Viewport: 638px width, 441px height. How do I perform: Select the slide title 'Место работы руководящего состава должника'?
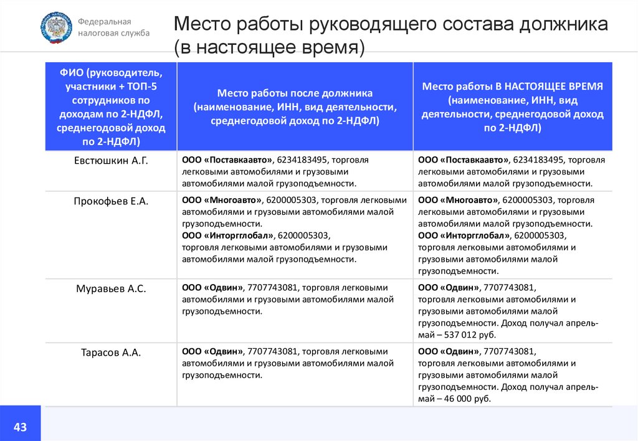[391, 24]
